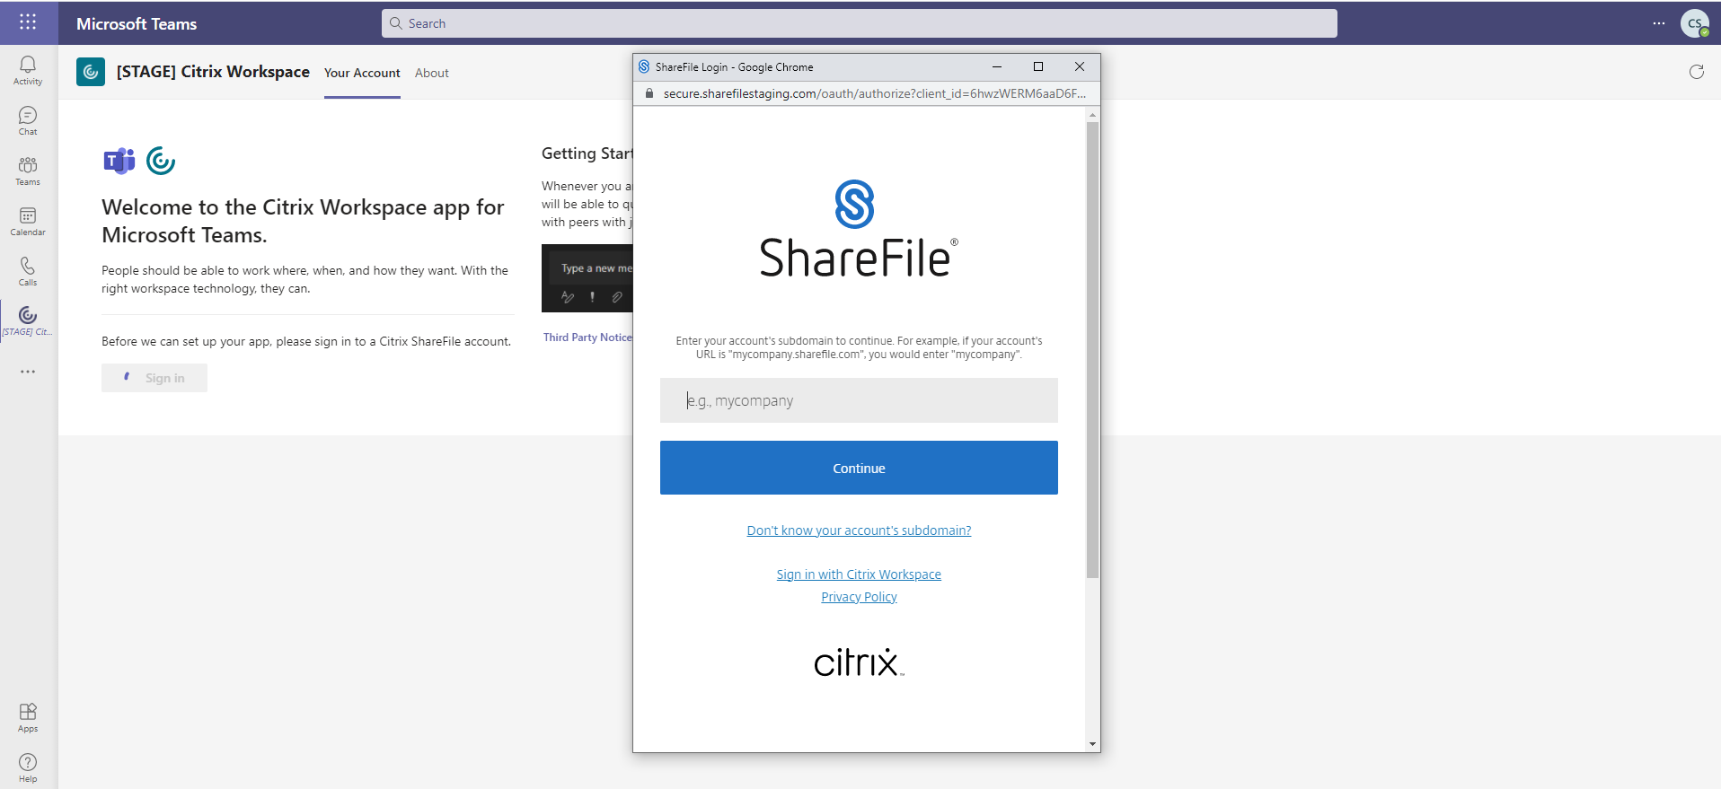Close the ShareFile Login popup window
This screenshot has height=789, width=1721.
point(1080,66)
